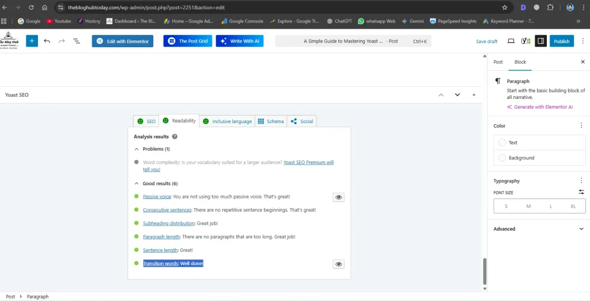Switch to the SEO tab
The image size is (590, 302).
146,121
